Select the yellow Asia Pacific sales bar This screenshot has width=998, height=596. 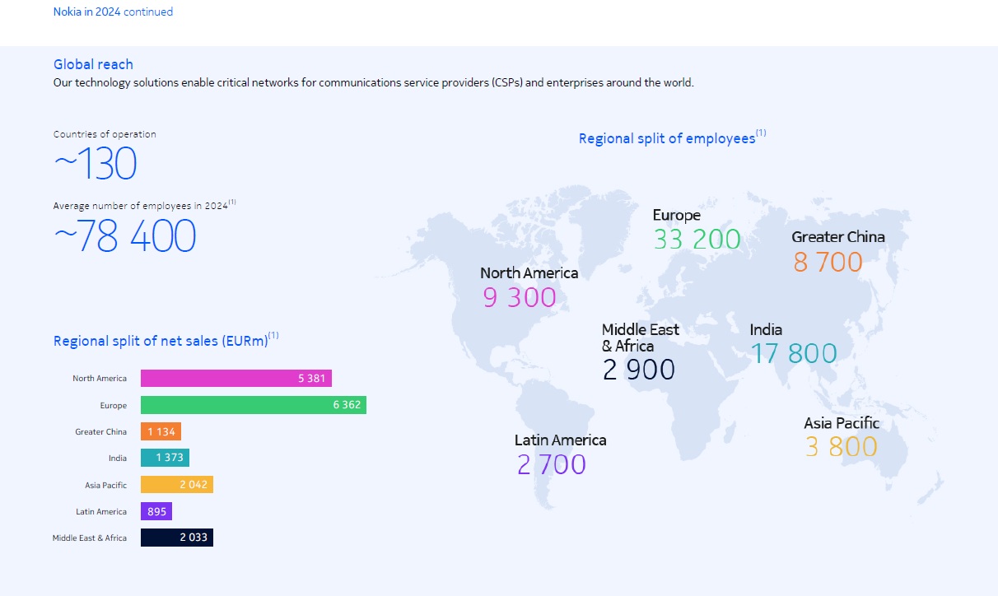(x=176, y=485)
